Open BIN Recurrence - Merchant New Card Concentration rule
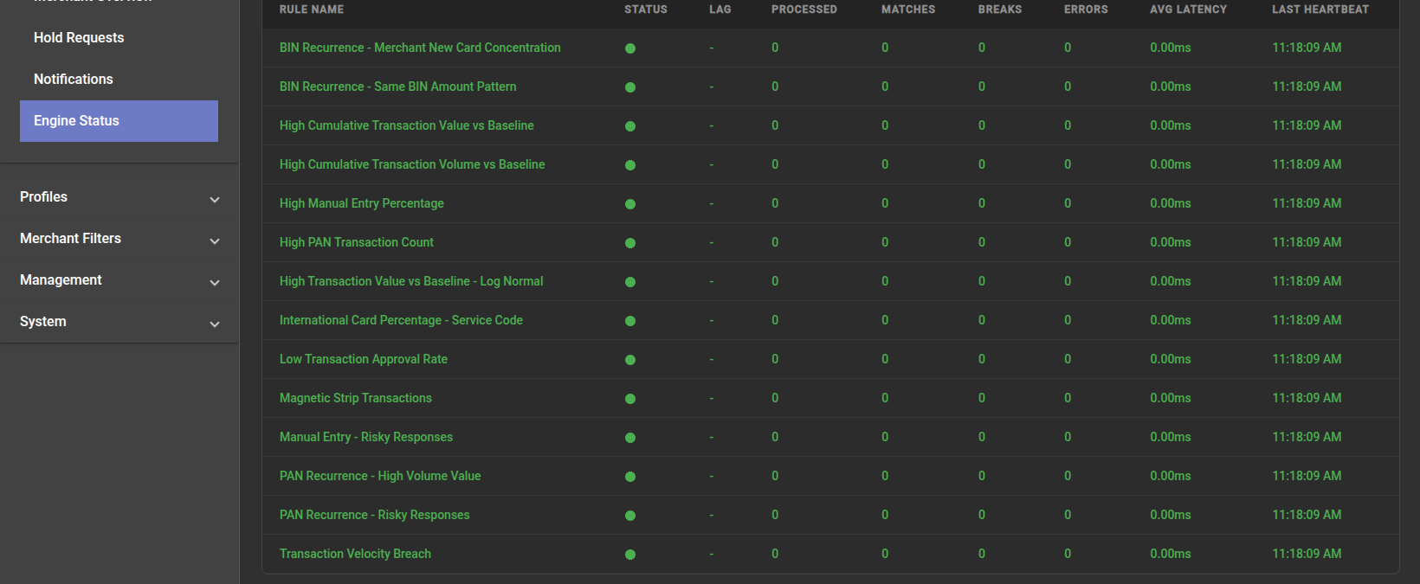Image resolution: width=1420 pixels, height=584 pixels. 420,48
